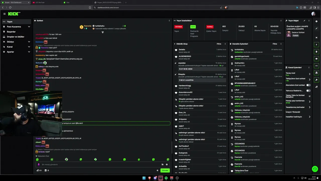Switch to the YouTube browser tab
The width and height of the screenshot is (321, 181).
(x=46, y=3)
